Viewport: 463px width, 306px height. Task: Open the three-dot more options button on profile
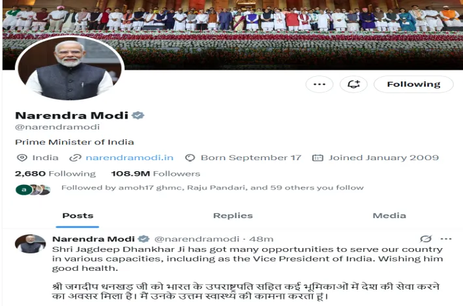[x=319, y=84]
